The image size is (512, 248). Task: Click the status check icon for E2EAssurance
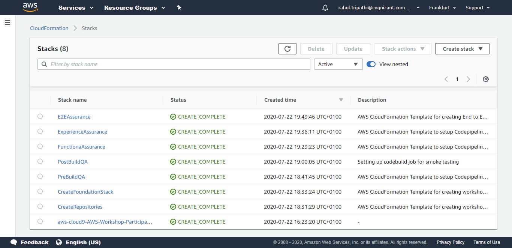point(173,117)
